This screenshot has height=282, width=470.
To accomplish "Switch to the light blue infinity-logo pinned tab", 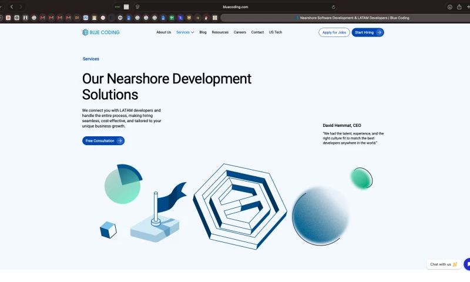I will click(x=86, y=18).
